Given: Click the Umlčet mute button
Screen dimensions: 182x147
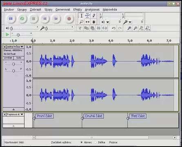Looking at the screenshot, I should [8, 58].
